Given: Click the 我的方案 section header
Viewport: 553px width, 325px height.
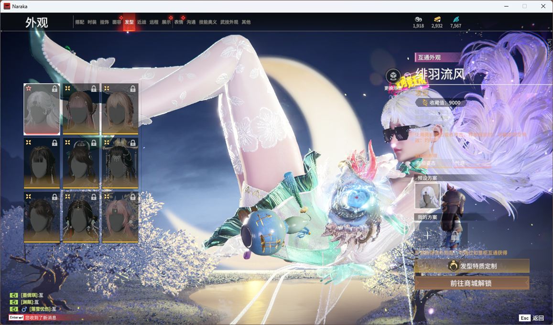Looking at the screenshot, I should 427,217.
